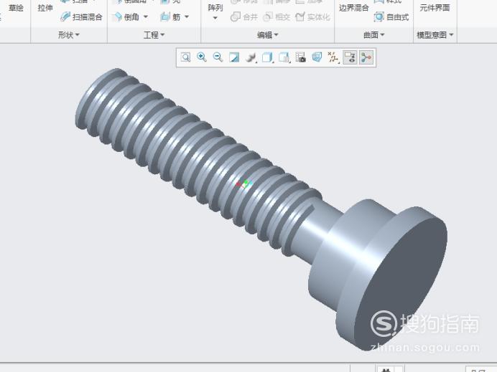This screenshot has width=497, height=372.
Task: Click the Repaint screen icon
Action: pos(234,57)
